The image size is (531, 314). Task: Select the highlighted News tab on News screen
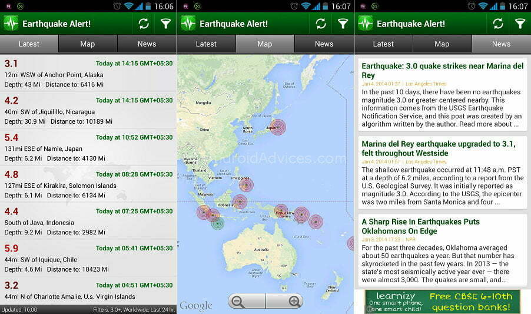coord(502,44)
